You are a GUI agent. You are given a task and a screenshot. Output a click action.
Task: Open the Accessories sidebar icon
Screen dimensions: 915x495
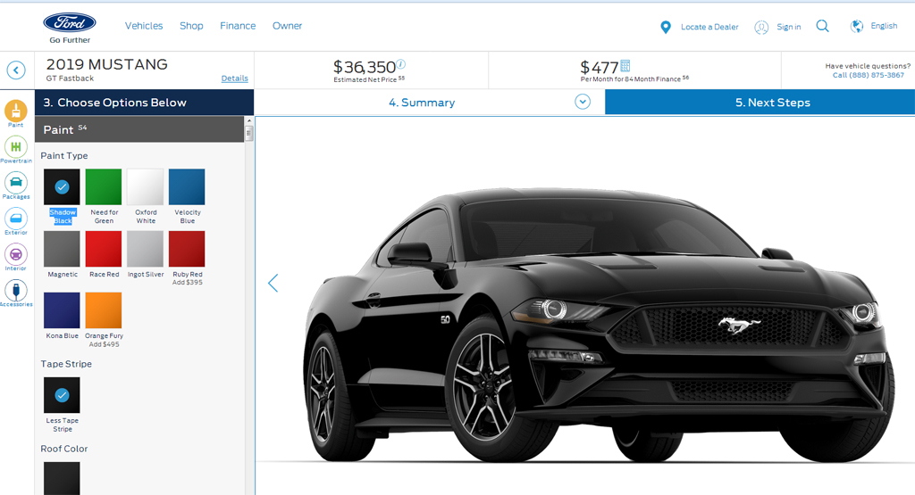point(16,290)
